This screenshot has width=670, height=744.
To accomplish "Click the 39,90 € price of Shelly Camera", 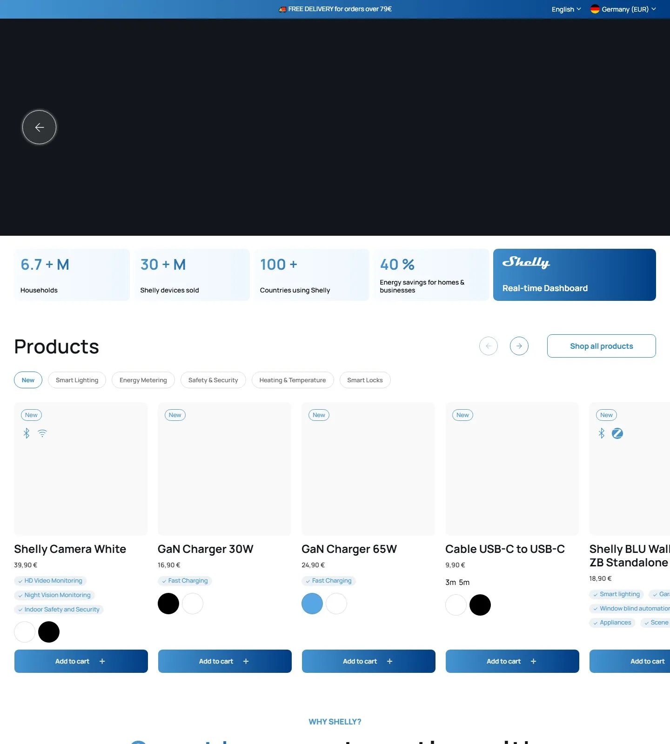I will point(26,565).
